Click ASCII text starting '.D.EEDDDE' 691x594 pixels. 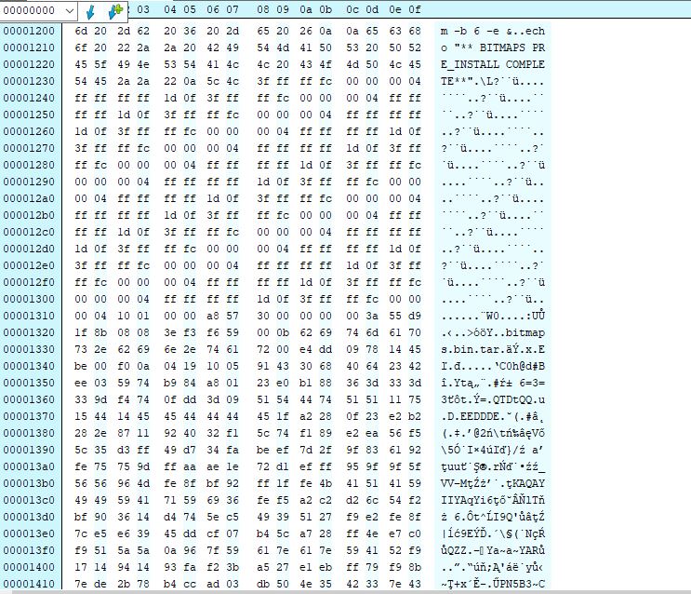493,416
